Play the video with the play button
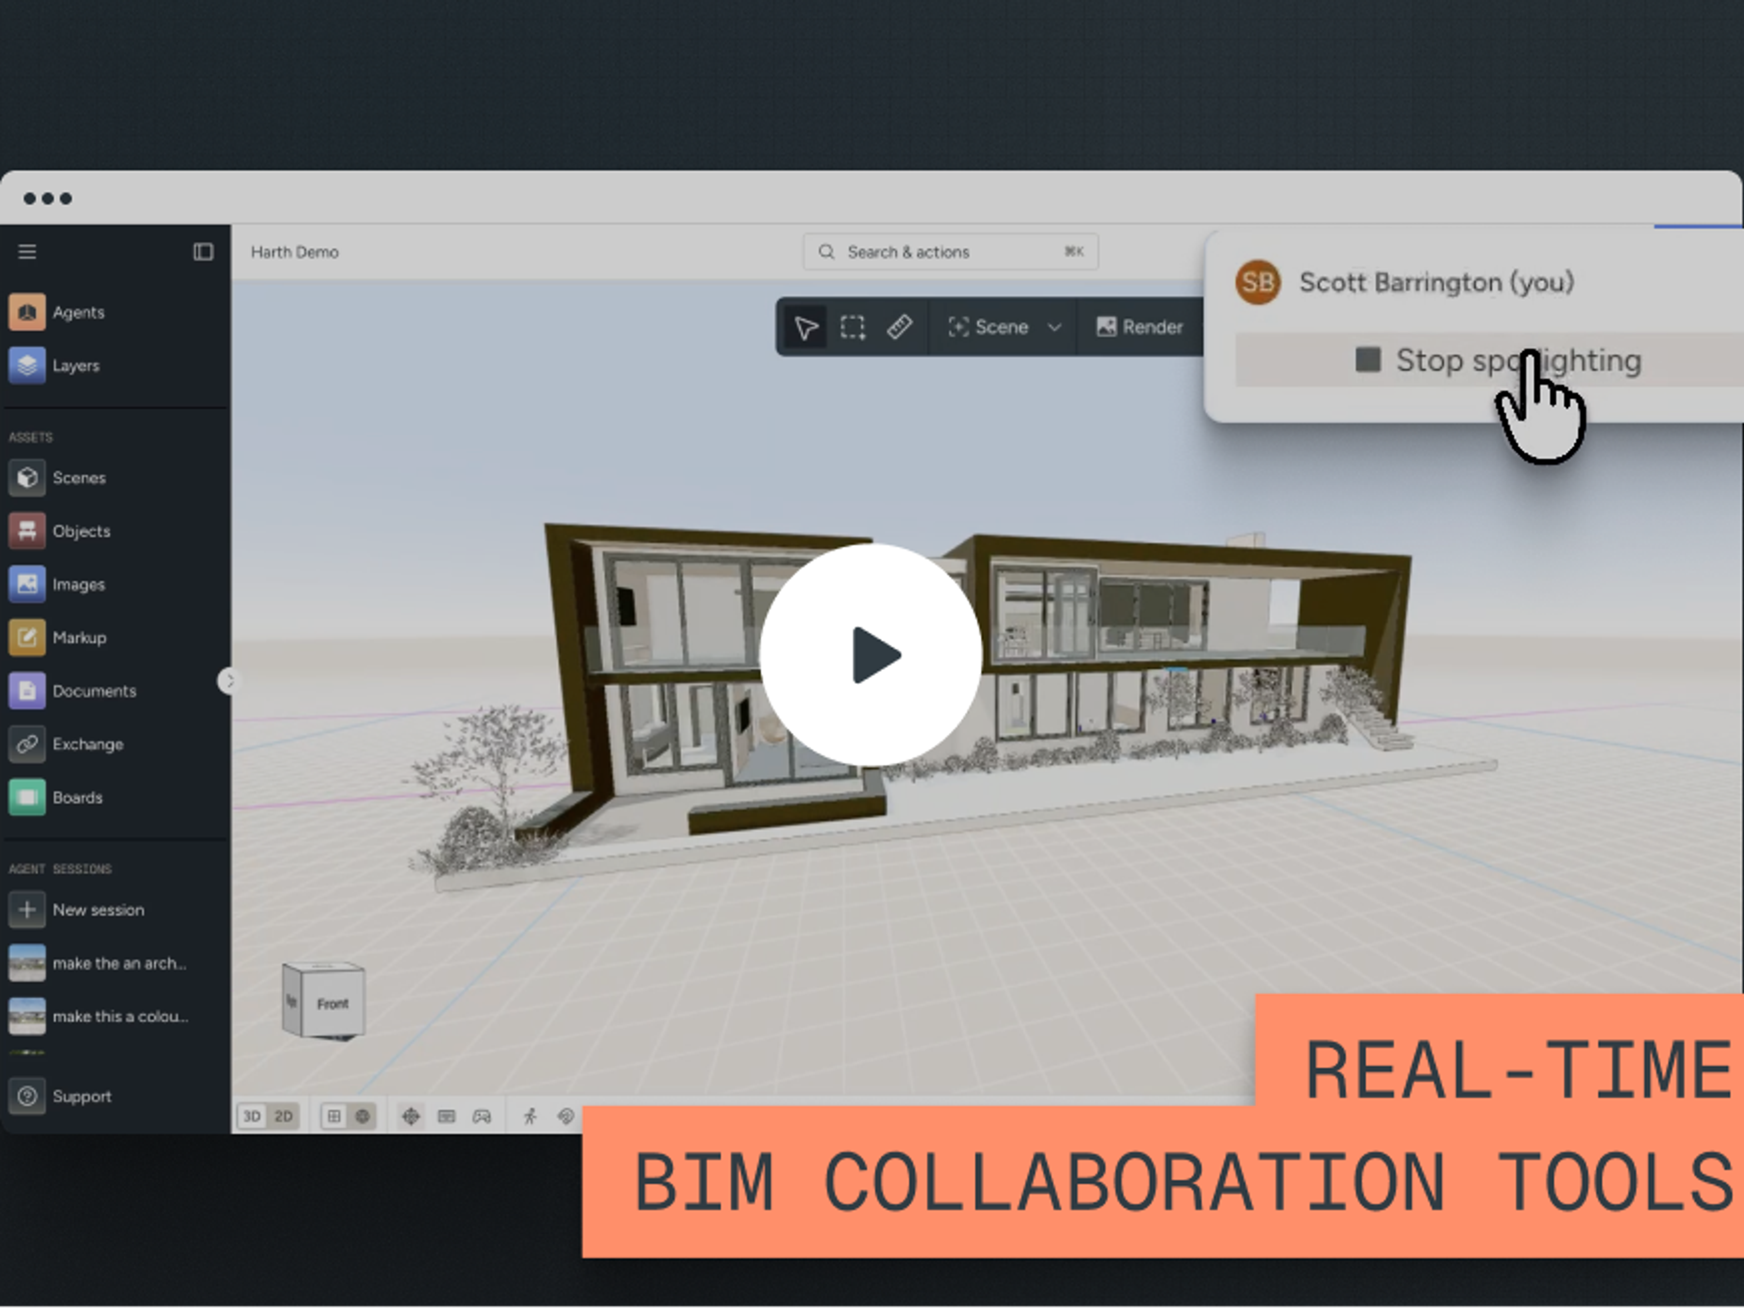 click(x=871, y=654)
